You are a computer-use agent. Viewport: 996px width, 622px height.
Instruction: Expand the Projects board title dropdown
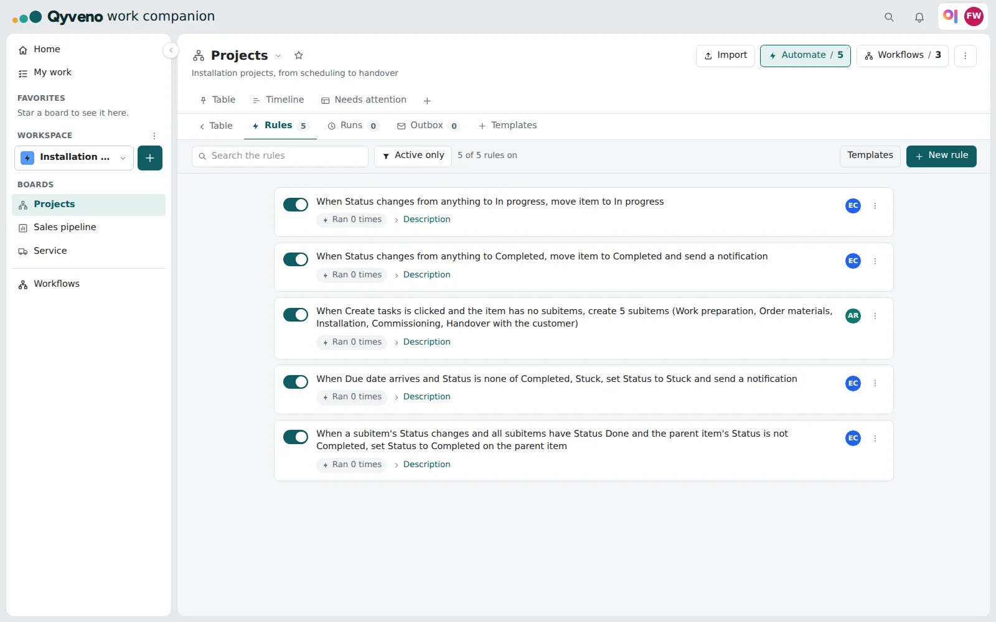point(278,56)
